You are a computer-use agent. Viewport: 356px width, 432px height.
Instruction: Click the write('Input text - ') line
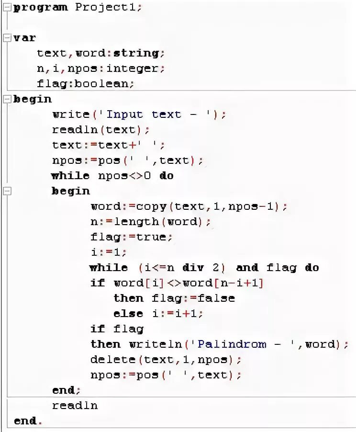pyautogui.click(x=139, y=114)
